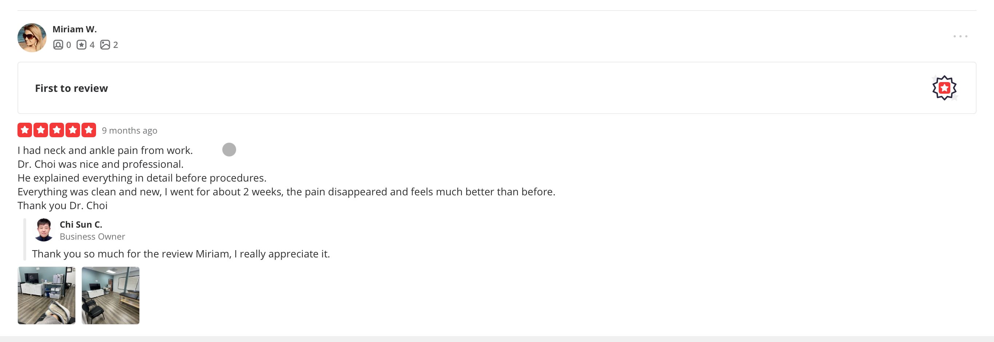
Task: Click the photos count icon
Action: [105, 45]
